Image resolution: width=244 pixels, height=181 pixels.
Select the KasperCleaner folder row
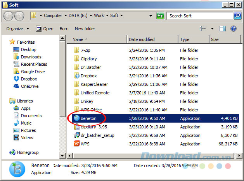155,84
